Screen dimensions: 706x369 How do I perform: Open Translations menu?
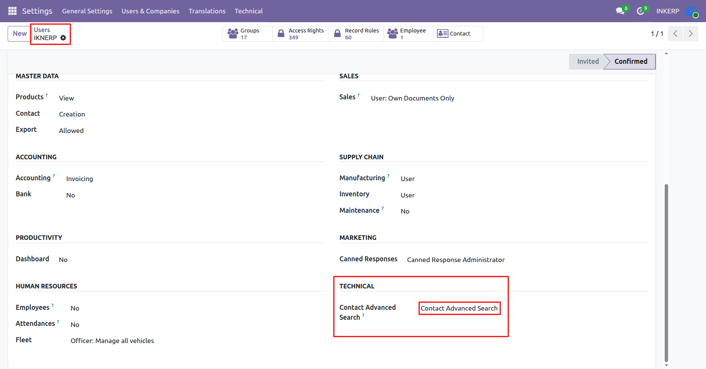[207, 11]
